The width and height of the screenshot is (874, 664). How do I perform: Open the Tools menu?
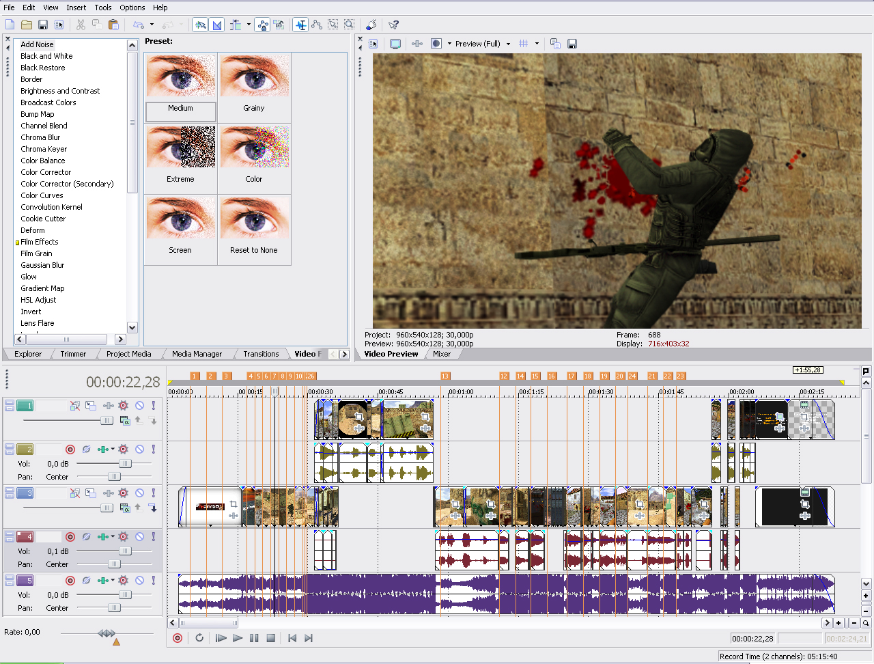(x=103, y=8)
